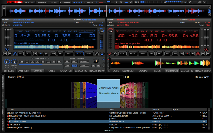Image resolution: width=213 pixels, height=133 pixels.
Task: Skip to next track on right deck
Action: coord(159,53)
